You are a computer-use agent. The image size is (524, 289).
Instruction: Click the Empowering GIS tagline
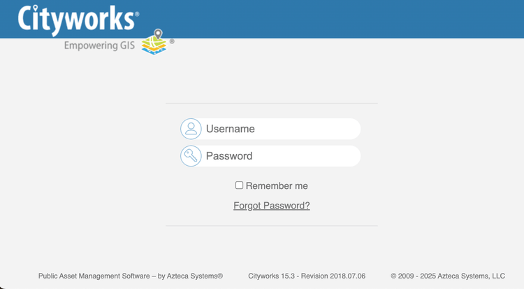point(99,46)
